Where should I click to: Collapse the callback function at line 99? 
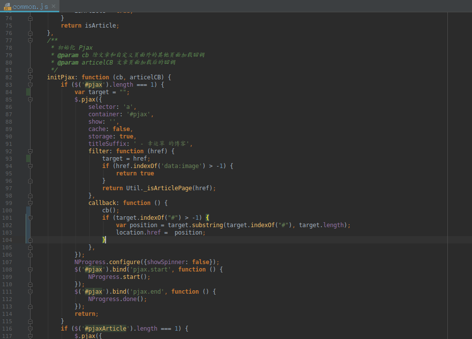click(31, 203)
